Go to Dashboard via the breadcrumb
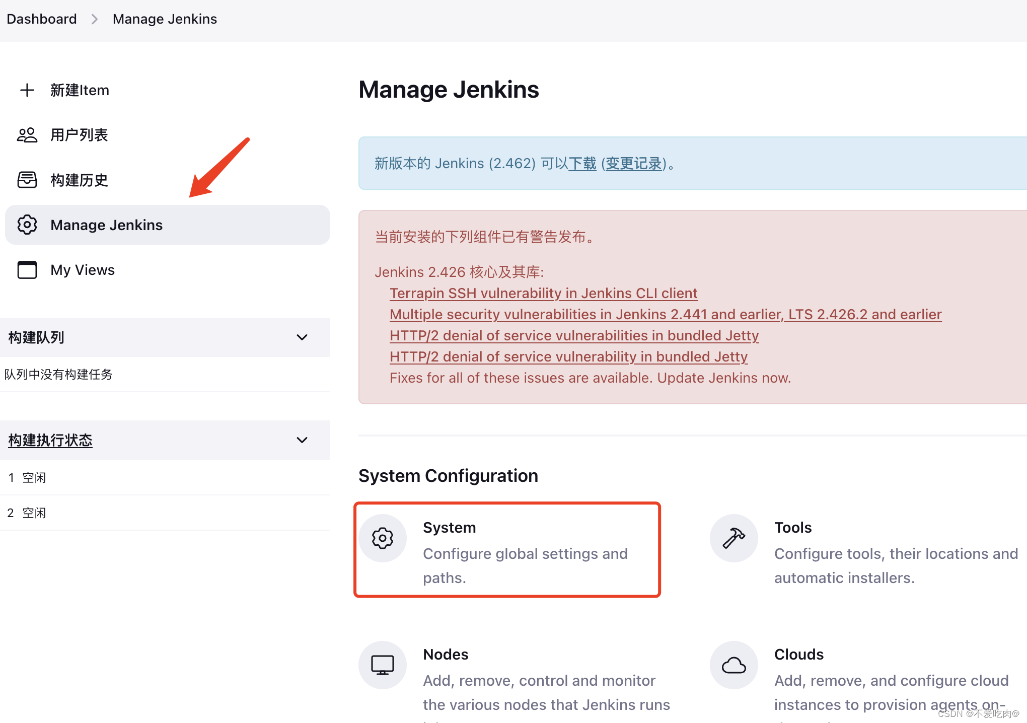The width and height of the screenshot is (1027, 723). [42, 19]
